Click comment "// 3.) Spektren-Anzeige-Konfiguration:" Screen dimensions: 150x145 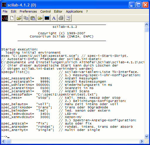[97, 120]
